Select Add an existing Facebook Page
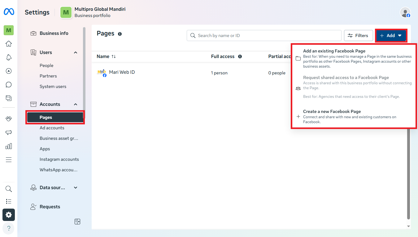The image size is (418, 237). [x=334, y=51]
